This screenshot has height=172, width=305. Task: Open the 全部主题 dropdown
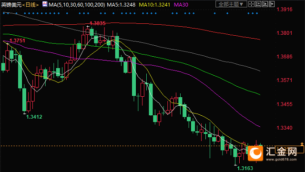(231, 4)
